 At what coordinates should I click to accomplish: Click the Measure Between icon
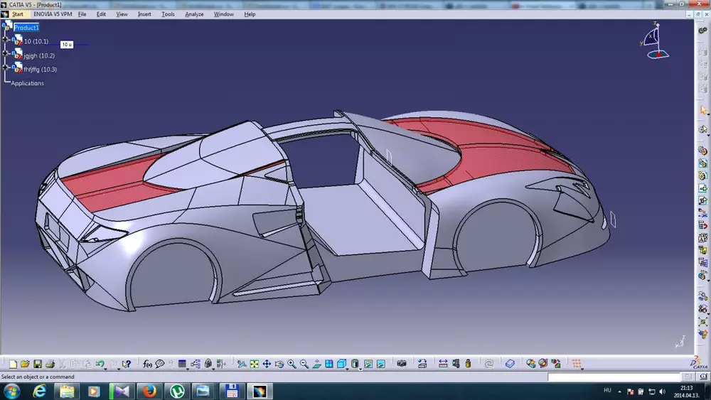point(443,364)
